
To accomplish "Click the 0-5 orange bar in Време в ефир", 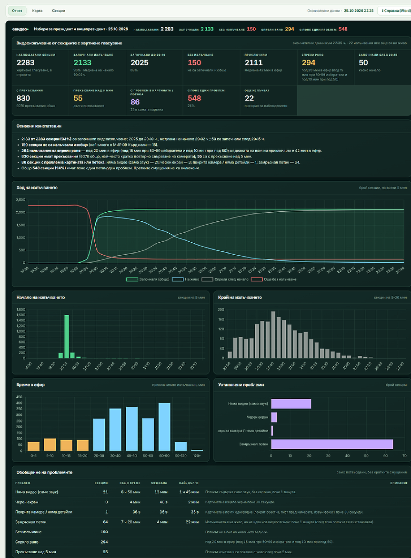I will 34,446.
